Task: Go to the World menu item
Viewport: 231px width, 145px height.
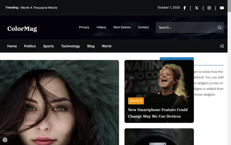Action: [106, 46]
